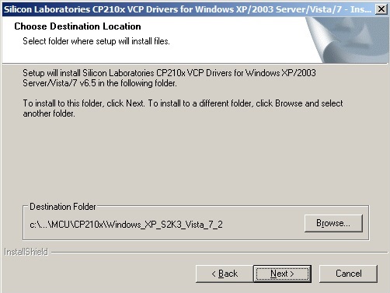Click the empty gray area above Destination Folder
390x293 pixels.
pos(194,161)
